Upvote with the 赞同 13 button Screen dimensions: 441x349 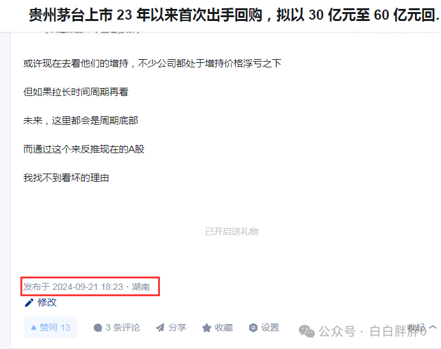(x=50, y=327)
